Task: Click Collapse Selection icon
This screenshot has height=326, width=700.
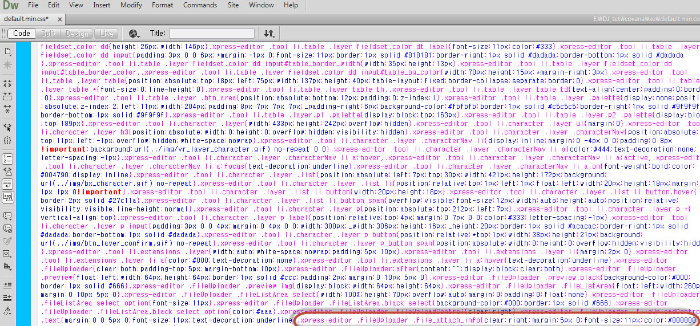Action: 8,96
